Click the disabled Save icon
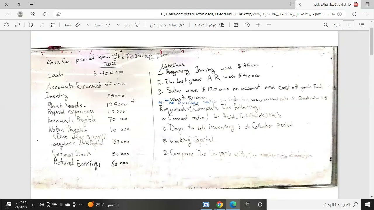This screenshot has width=374, height=210. pos(42,25)
